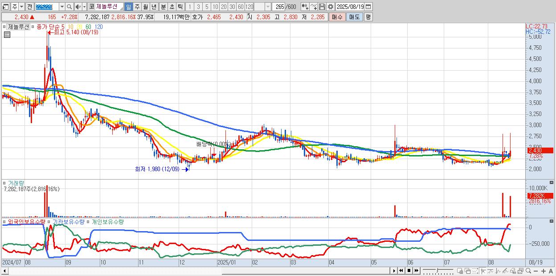The image size is (556, 276).
Task: Click the 매수 buy button
Action: coord(337,17)
